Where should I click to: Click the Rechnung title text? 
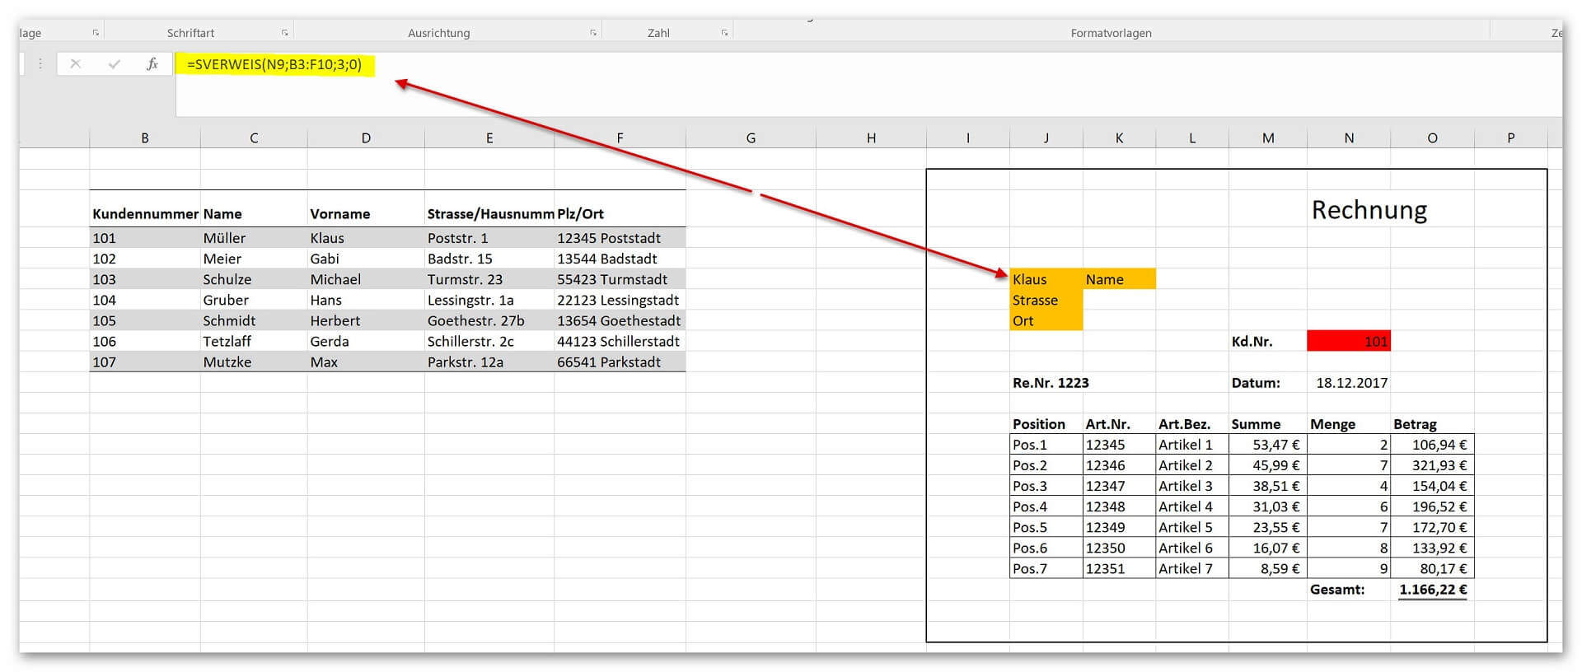1369,210
